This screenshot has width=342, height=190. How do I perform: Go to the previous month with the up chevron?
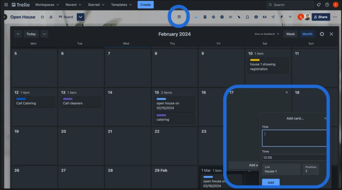tap(18, 34)
